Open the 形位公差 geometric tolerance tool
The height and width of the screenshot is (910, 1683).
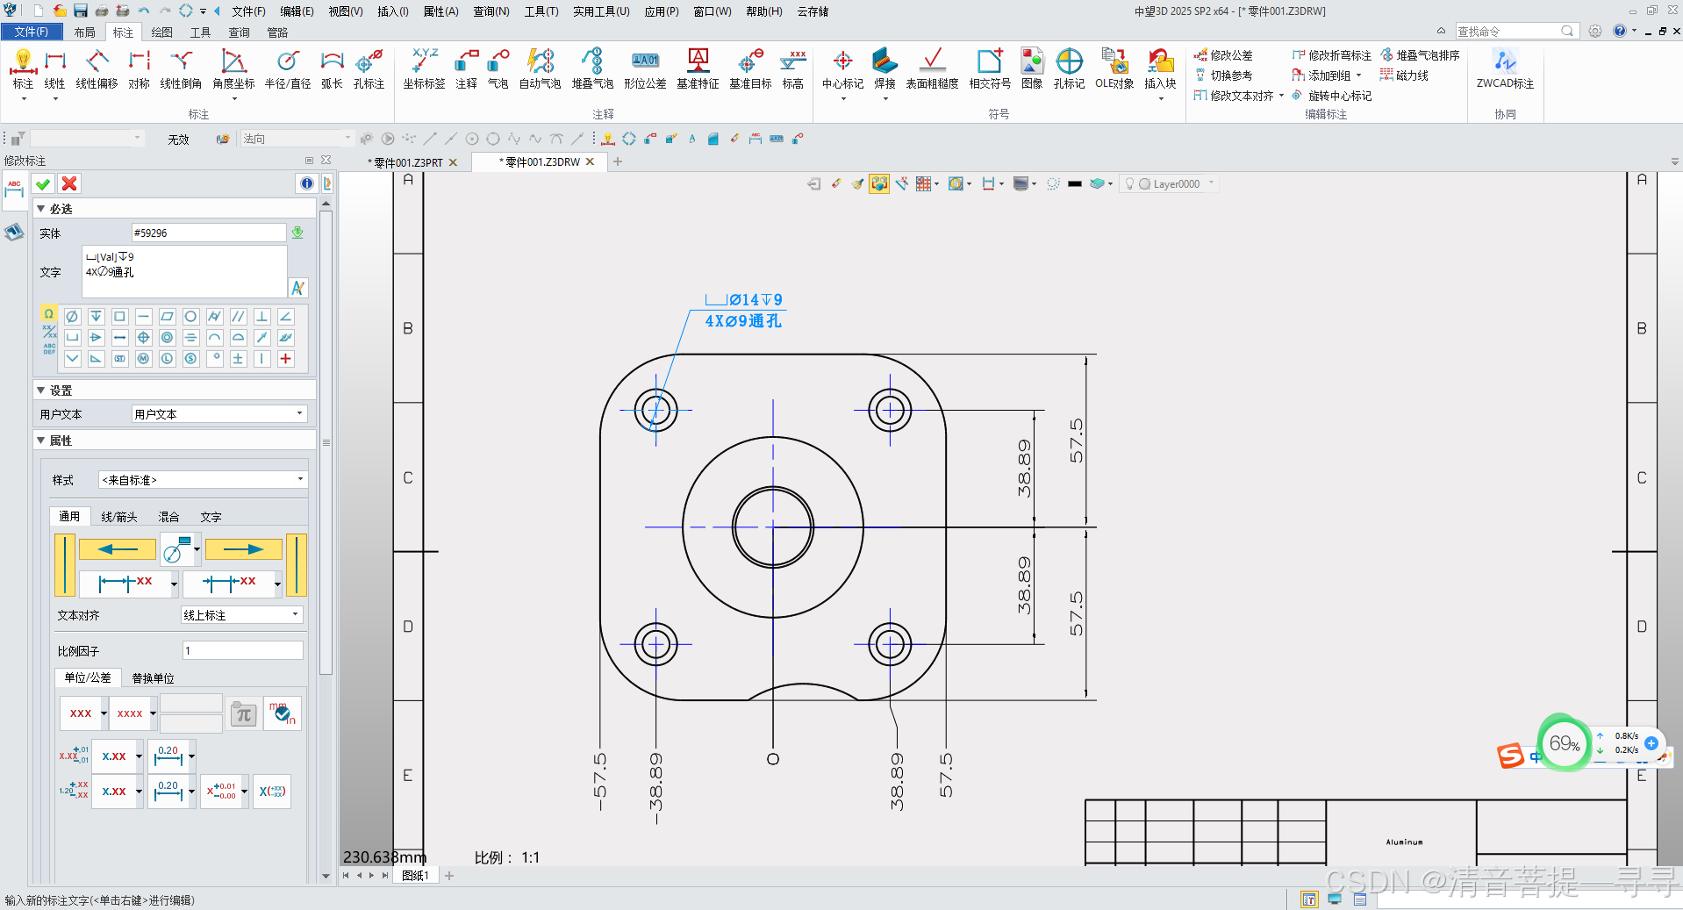[645, 69]
